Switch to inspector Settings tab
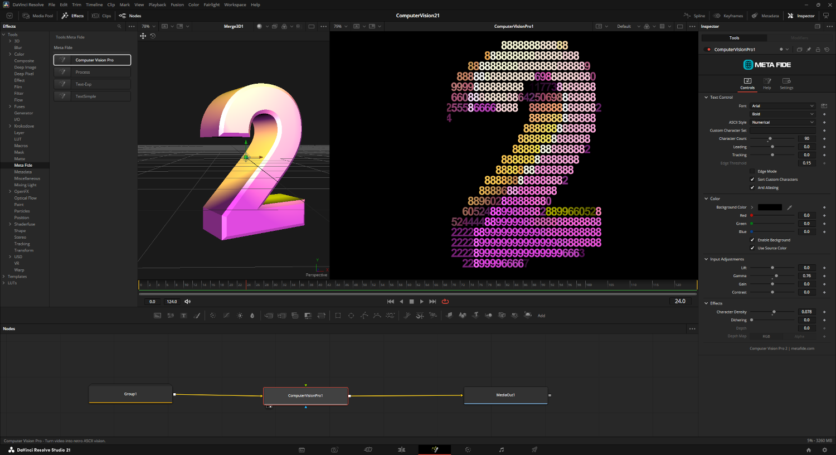836x455 pixels. (x=786, y=84)
